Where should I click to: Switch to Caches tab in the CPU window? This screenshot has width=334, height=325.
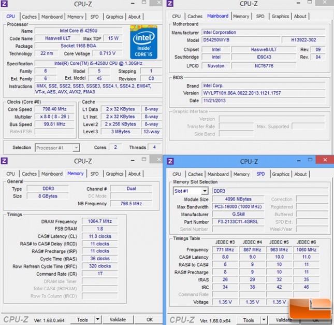pos(29,17)
